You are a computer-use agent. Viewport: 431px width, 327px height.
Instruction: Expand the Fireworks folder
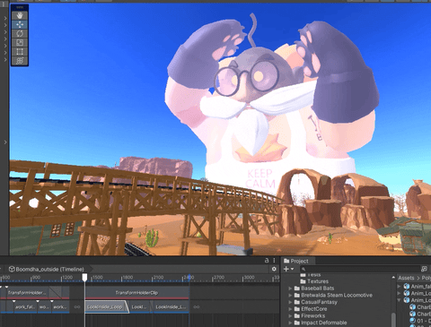(290, 316)
